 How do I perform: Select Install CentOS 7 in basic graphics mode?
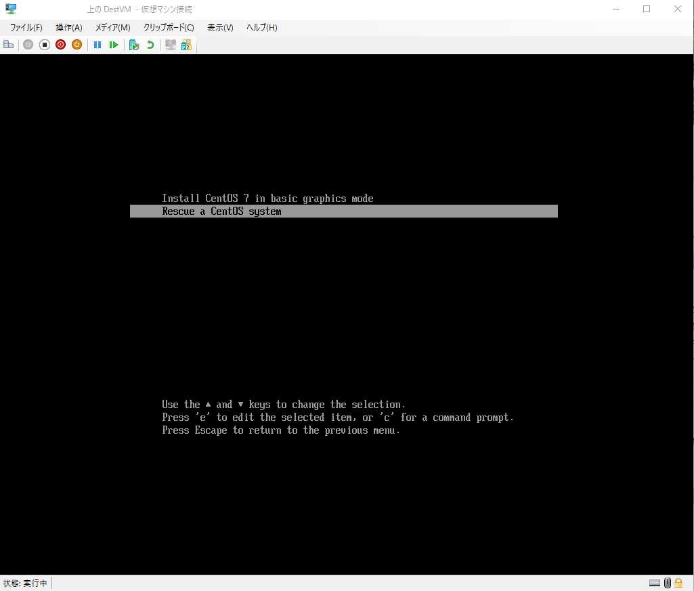267,198
